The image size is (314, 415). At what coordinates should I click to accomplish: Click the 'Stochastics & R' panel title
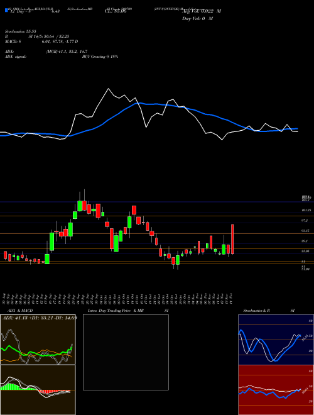point(256,311)
